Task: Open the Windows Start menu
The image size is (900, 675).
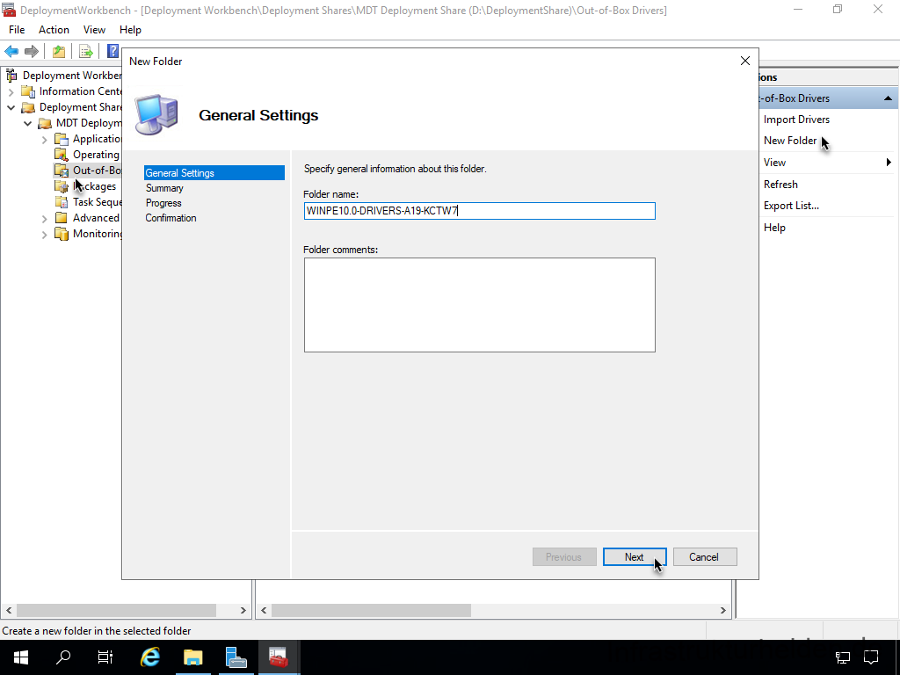Action: point(21,657)
